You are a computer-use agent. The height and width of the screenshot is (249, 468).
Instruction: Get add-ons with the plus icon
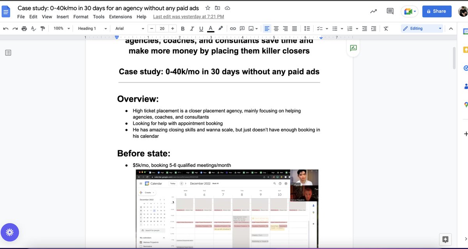point(465,134)
